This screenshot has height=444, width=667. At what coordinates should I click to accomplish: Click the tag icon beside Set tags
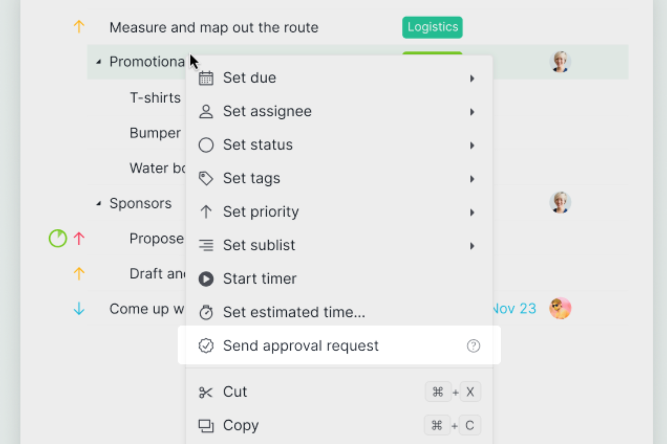tap(206, 179)
